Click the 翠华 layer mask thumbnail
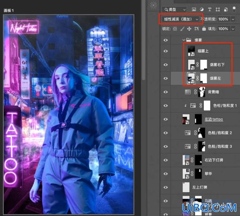 (198, 174)
